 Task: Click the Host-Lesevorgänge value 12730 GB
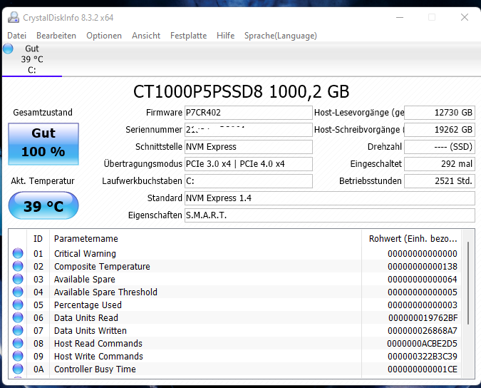pyautogui.click(x=440, y=113)
